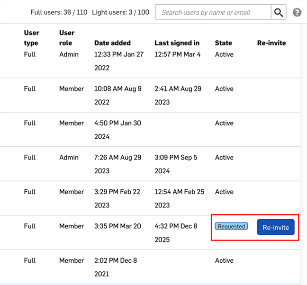Click Admin role in the 7:26 AM Aug 29 row

pyautogui.click(x=69, y=157)
